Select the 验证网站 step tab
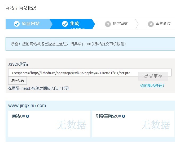 click(29, 24)
